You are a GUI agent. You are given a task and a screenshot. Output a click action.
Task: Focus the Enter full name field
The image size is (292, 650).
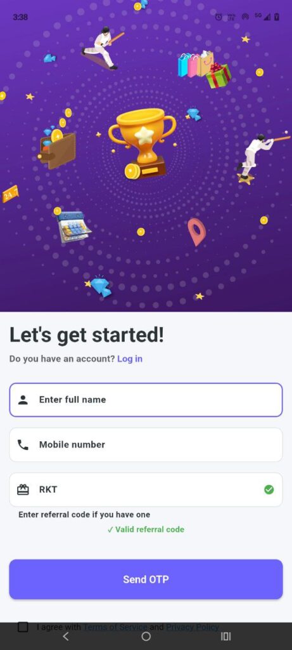pos(146,400)
